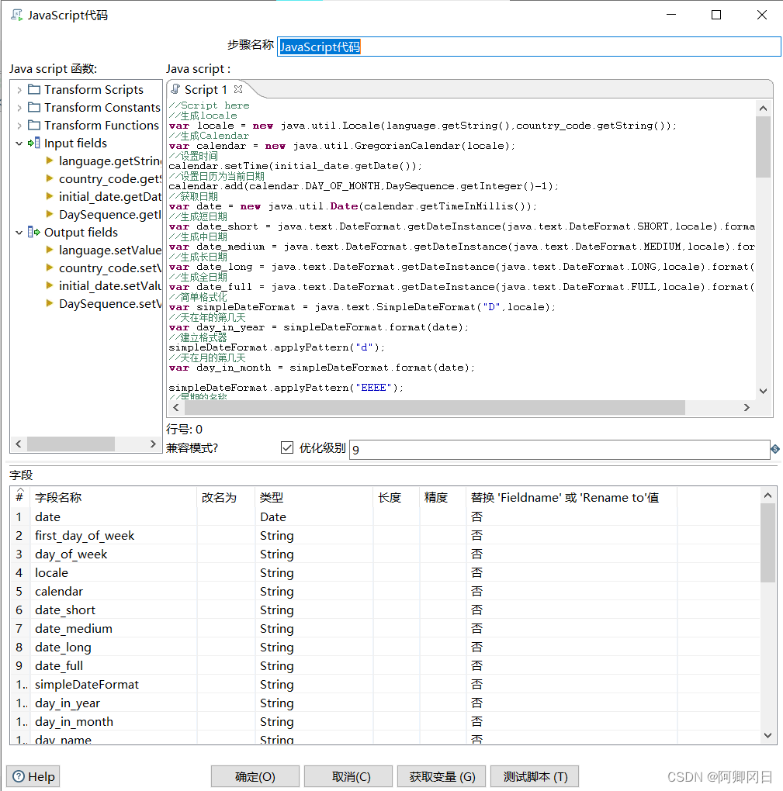Expand the Transform Functions tree node
Viewport: 783px width, 791px height.
(x=19, y=126)
